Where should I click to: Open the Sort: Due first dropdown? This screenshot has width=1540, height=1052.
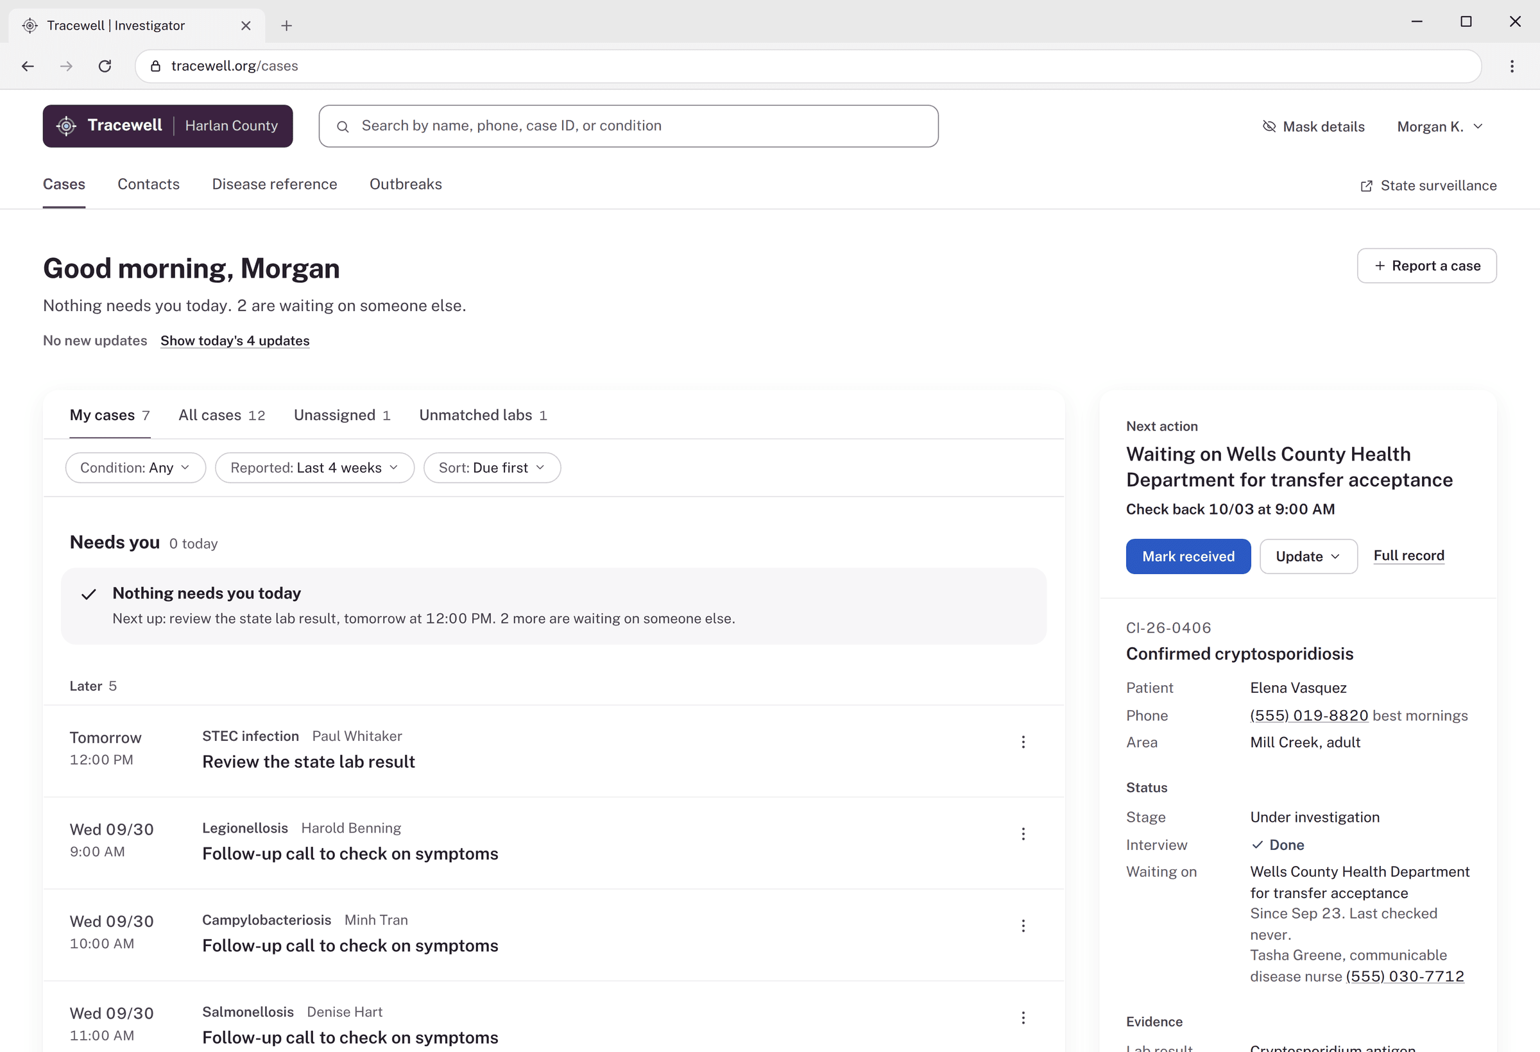[492, 468]
